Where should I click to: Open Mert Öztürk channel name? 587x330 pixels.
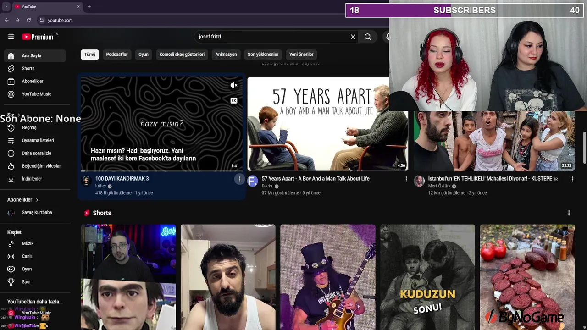tap(439, 186)
